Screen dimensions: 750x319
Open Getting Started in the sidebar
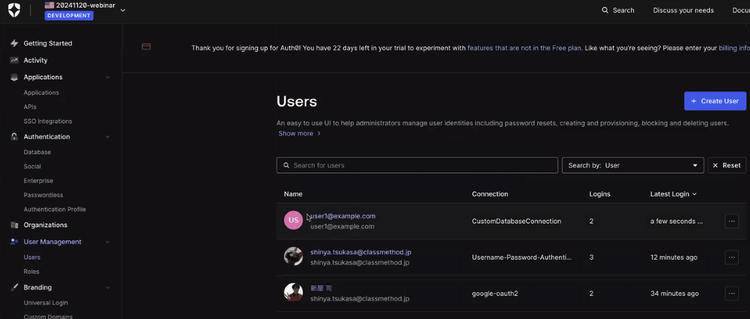(48, 43)
